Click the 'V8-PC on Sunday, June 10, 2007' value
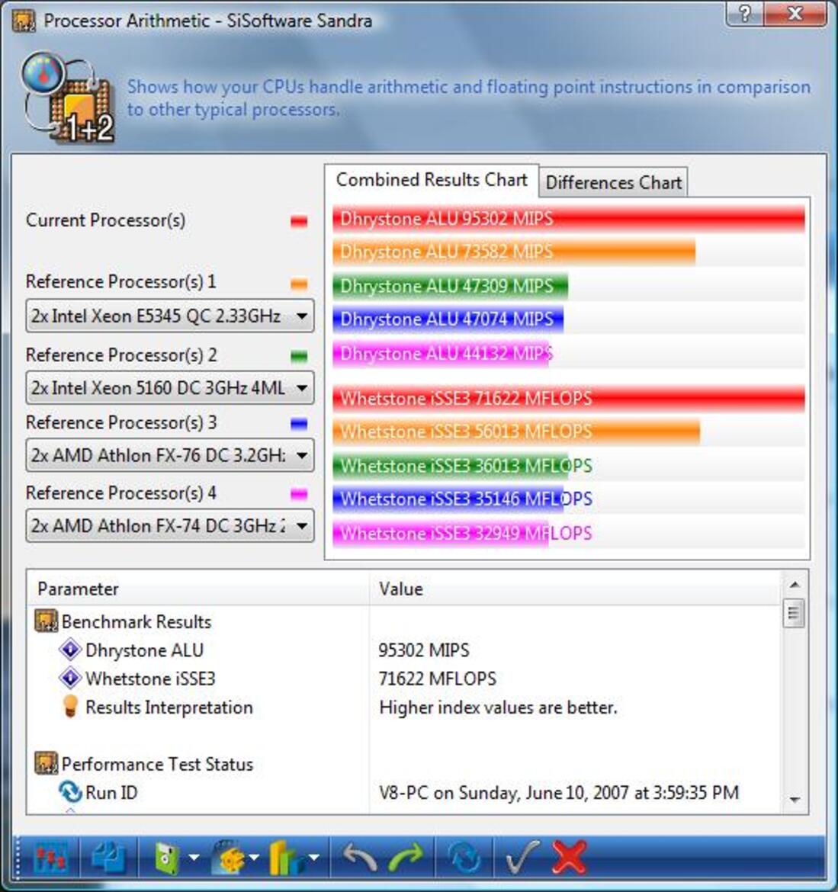 coord(559,792)
